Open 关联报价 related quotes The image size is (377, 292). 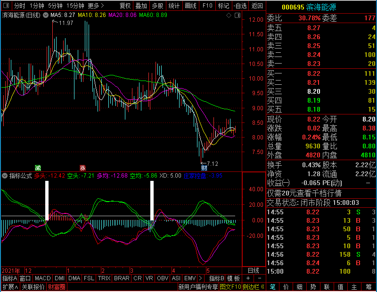pos(33,287)
